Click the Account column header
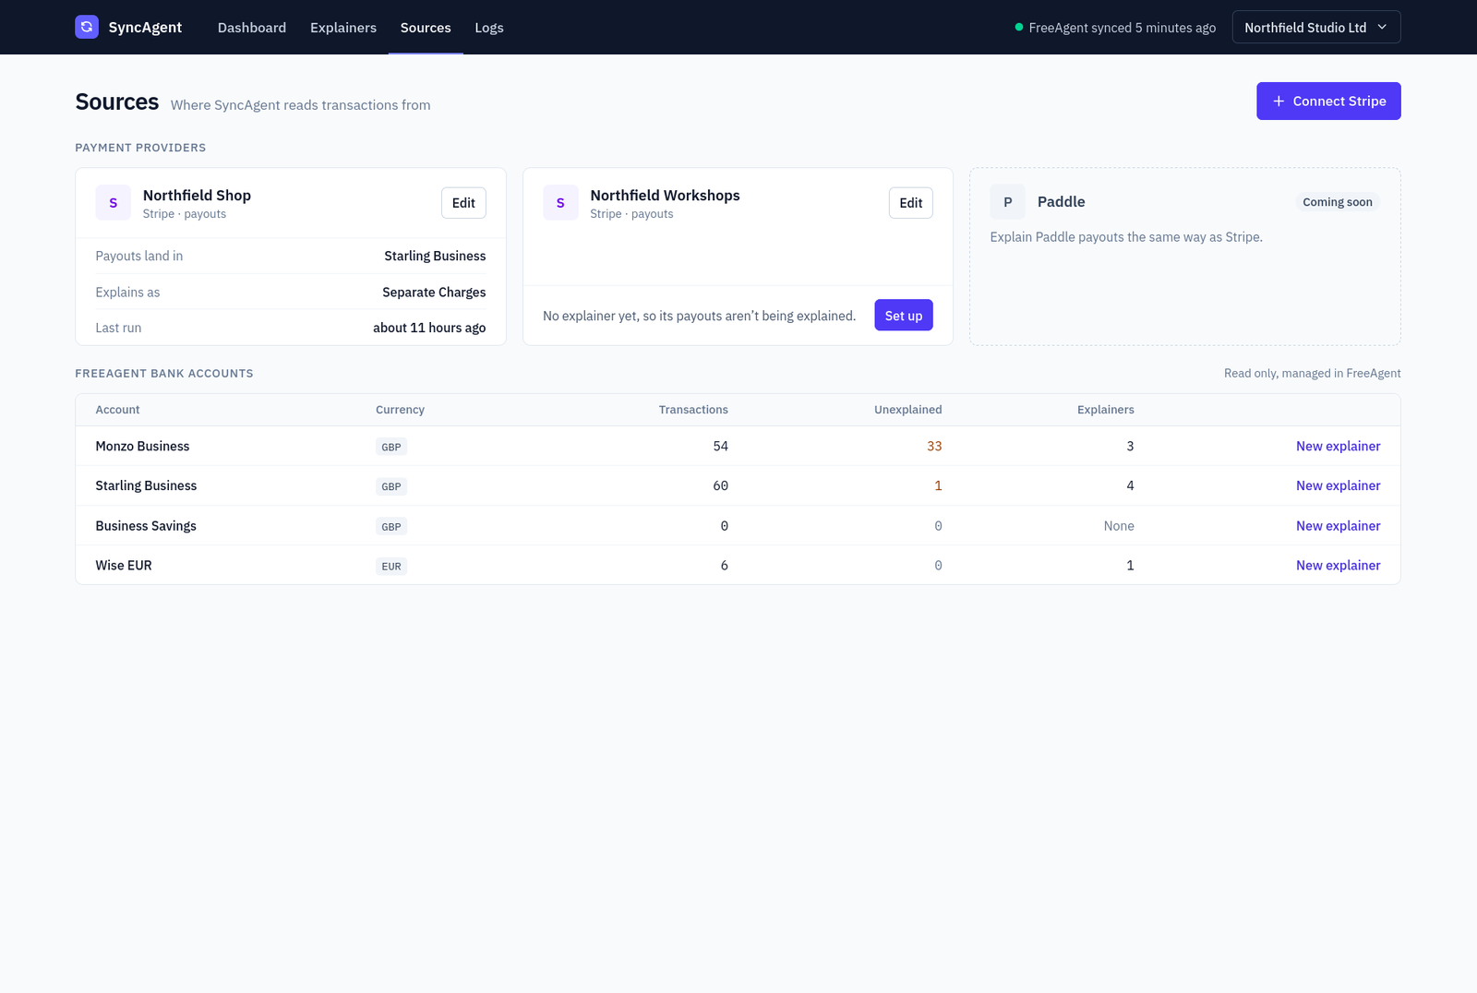The image size is (1477, 993). tap(118, 410)
